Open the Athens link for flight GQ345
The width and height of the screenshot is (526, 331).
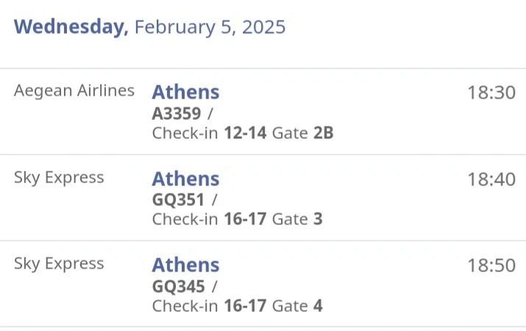coord(185,265)
